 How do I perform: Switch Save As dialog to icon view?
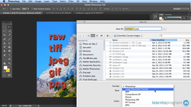click(x=89, y=36)
